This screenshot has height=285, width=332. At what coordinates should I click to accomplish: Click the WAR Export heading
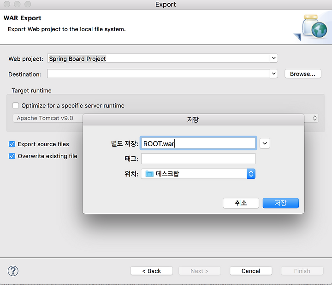[x=23, y=18]
